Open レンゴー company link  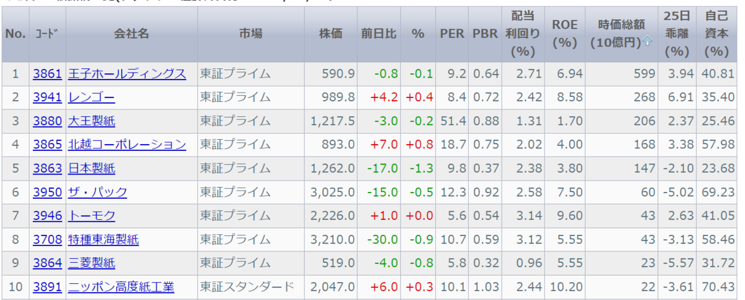(x=91, y=98)
